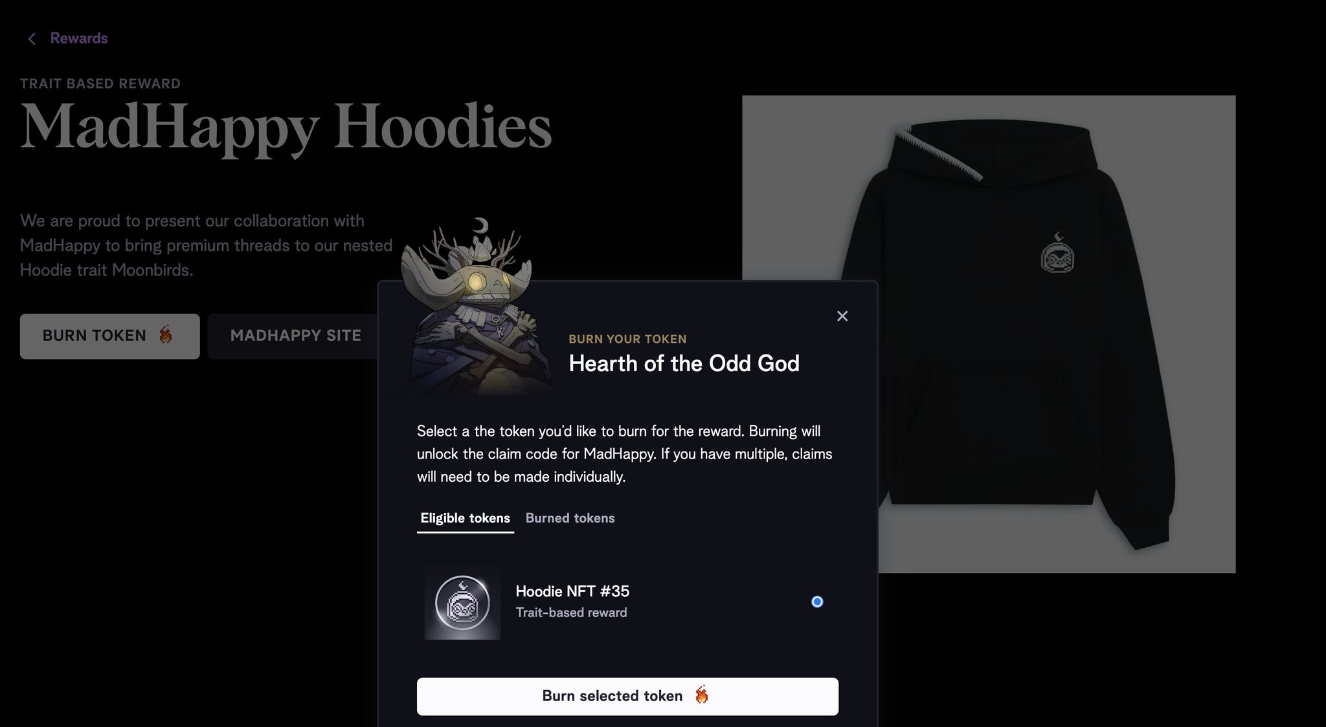This screenshot has height=727, width=1326.
Task: Click the BURN TOKEN button
Action: (x=109, y=336)
